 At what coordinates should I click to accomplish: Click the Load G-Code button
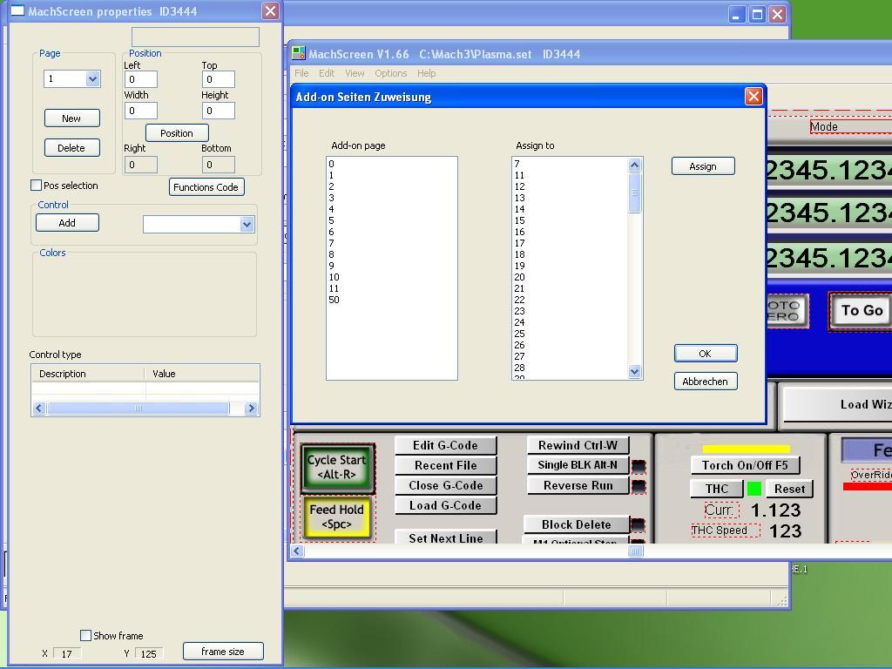pyautogui.click(x=445, y=505)
